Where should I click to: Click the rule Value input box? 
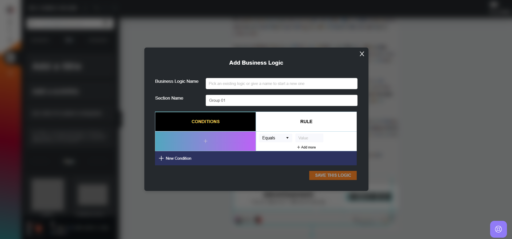pyautogui.click(x=309, y=138)
